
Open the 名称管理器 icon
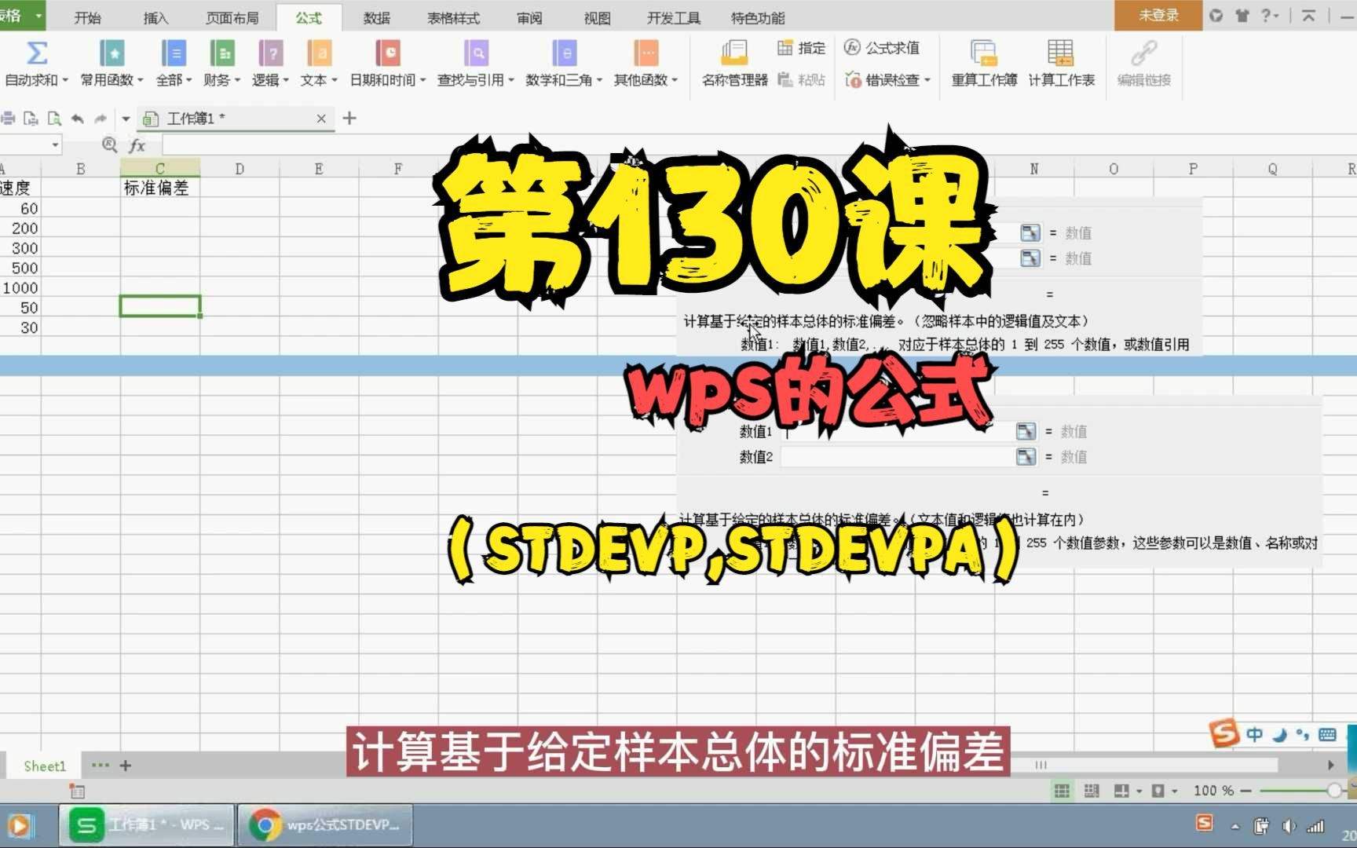(x=735, y=53)
